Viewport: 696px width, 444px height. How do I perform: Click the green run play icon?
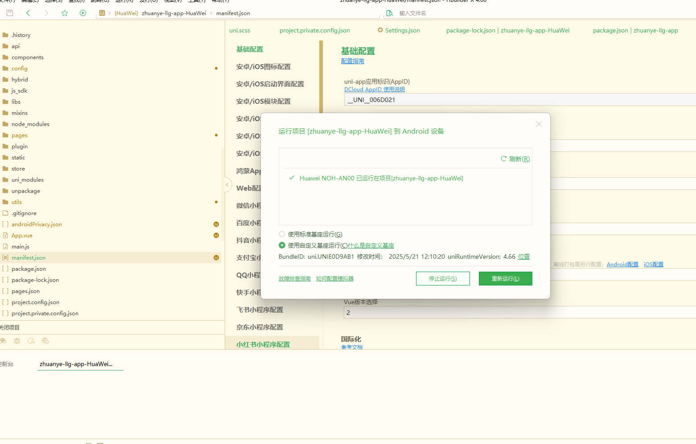[x=83, y=13]
